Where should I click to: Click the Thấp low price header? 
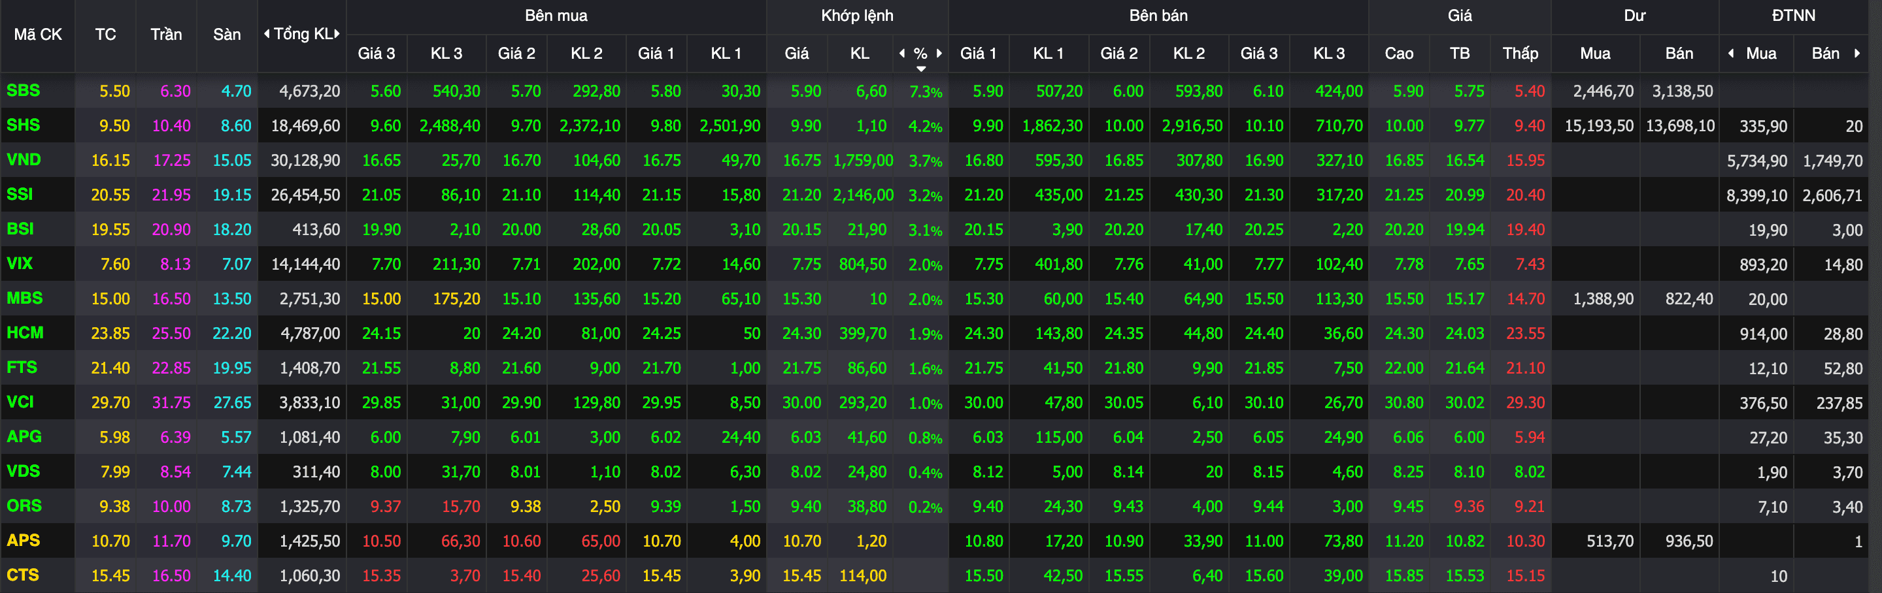point(1520,54)
